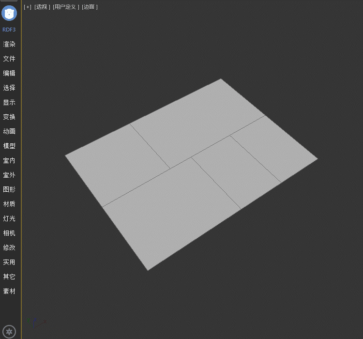
Task: Open the 渲染 (Render) menu
Action: pos(9,44)
